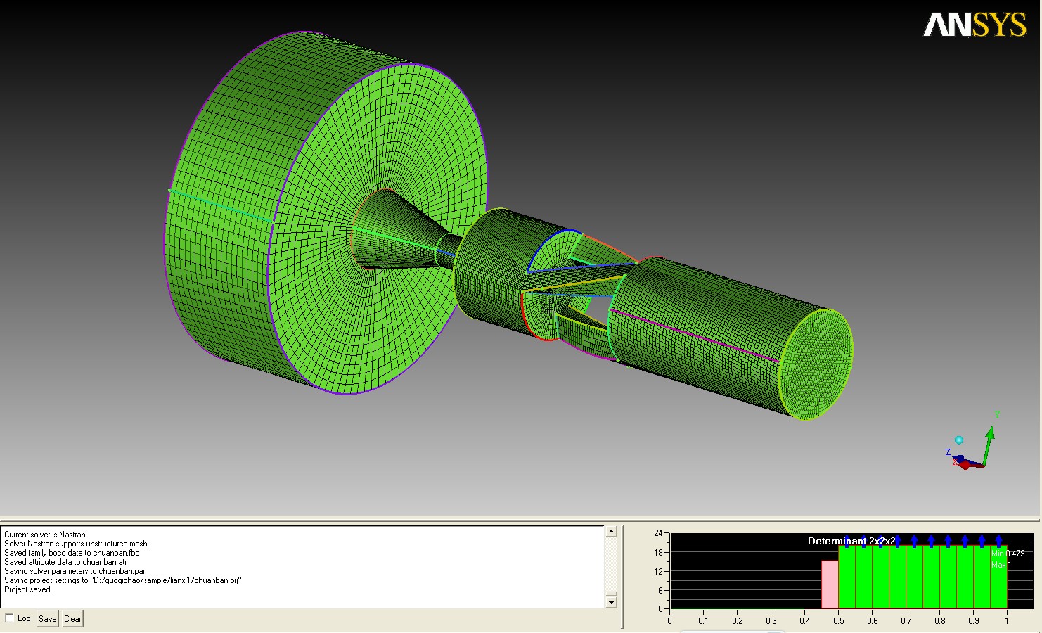Click the cone-shaped funnel mesh in the disc
Screen dimensions: 1042x633
click(394, 232)
